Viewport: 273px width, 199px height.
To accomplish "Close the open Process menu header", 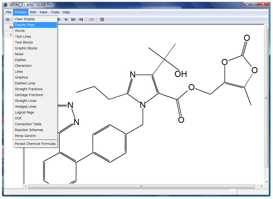I will tap(21, 12).
